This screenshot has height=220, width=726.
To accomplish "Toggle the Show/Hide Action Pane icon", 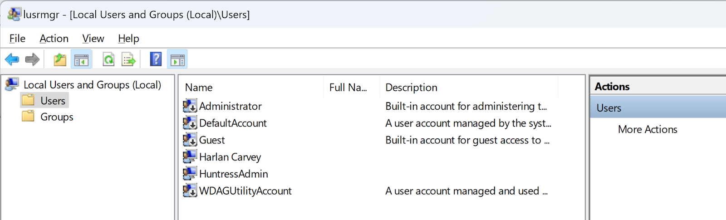I will 177,59.
